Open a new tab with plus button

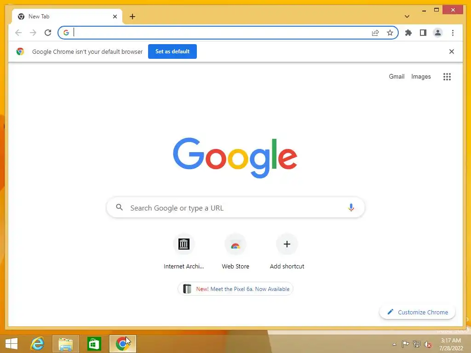(132, 17)
